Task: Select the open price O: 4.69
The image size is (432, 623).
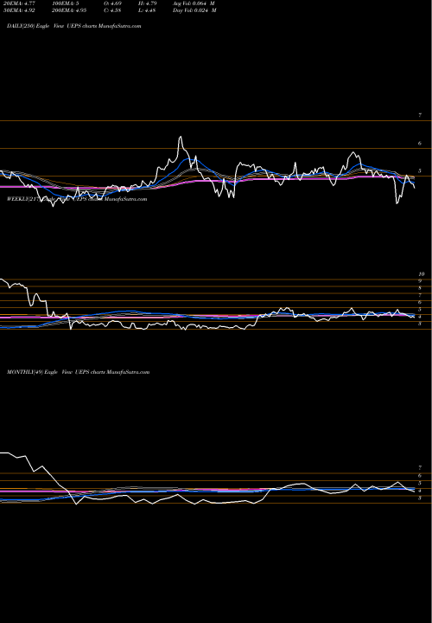Action: click(x=112, y=3)
